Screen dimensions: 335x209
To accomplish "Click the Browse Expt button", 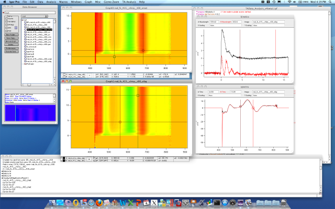I will coord(12,41).
